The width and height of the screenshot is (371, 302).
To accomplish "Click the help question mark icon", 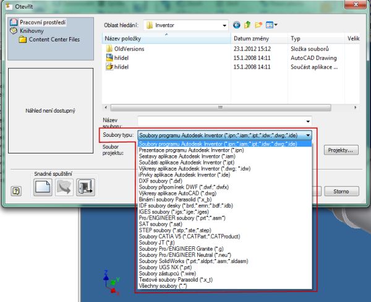I will [x=16, y=191].
